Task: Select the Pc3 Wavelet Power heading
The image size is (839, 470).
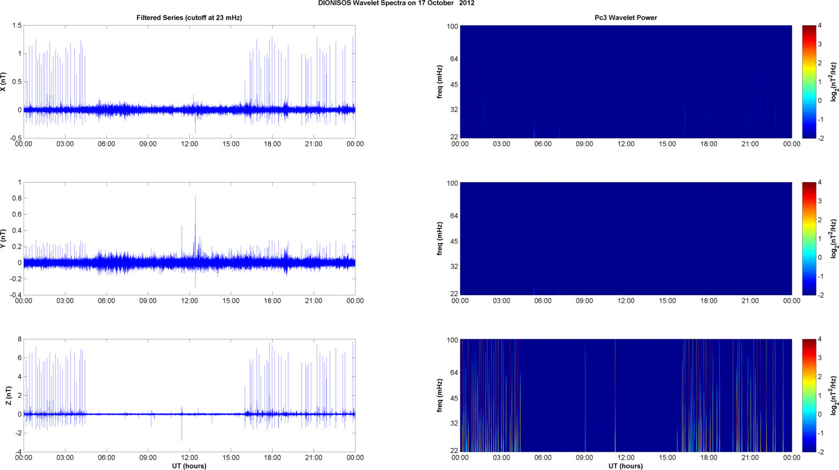Action: (626, 18)
